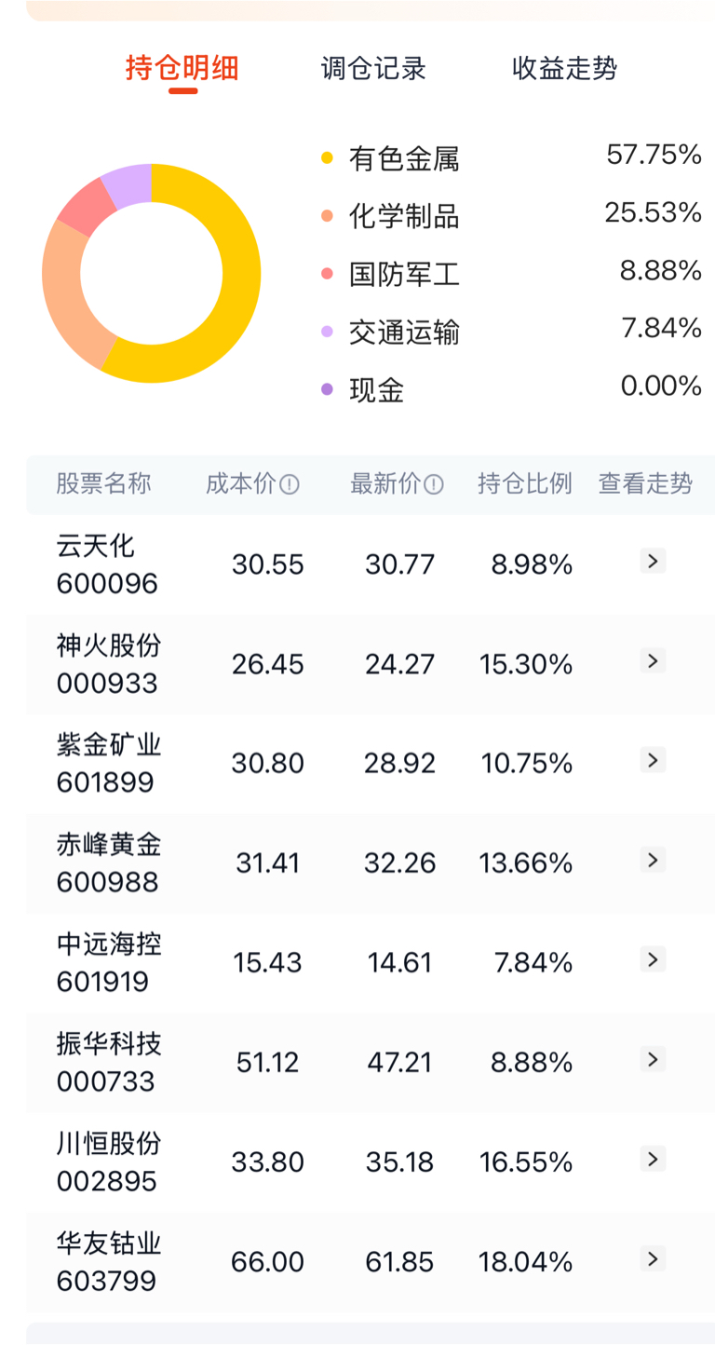Open trend chevron for 振华科技
This screenshot has width=715, height=1345.
[x=653, y=1059]
